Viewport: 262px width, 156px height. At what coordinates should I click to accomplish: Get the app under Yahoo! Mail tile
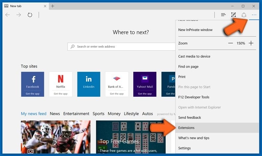click(145, 94)
